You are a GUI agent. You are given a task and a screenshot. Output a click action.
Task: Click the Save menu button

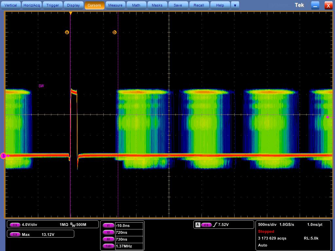pyautogui.click(x=178, y=5)
